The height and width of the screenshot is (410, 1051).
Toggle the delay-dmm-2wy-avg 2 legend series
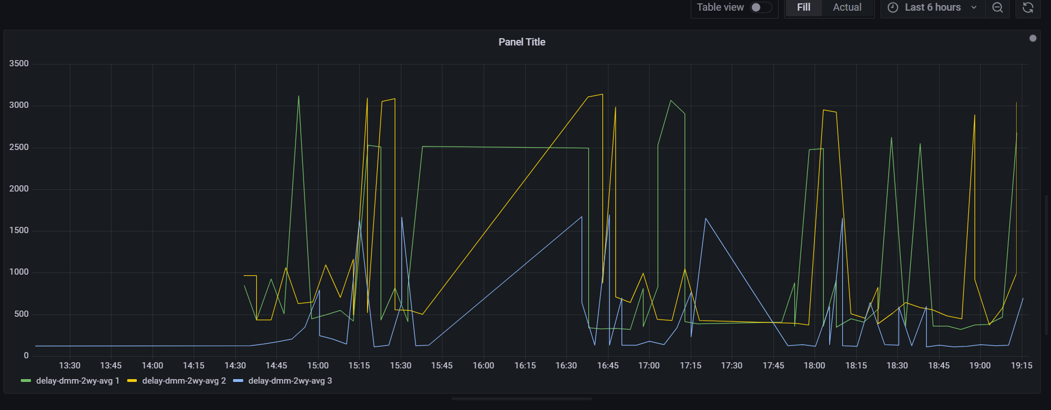click(184, 381)
